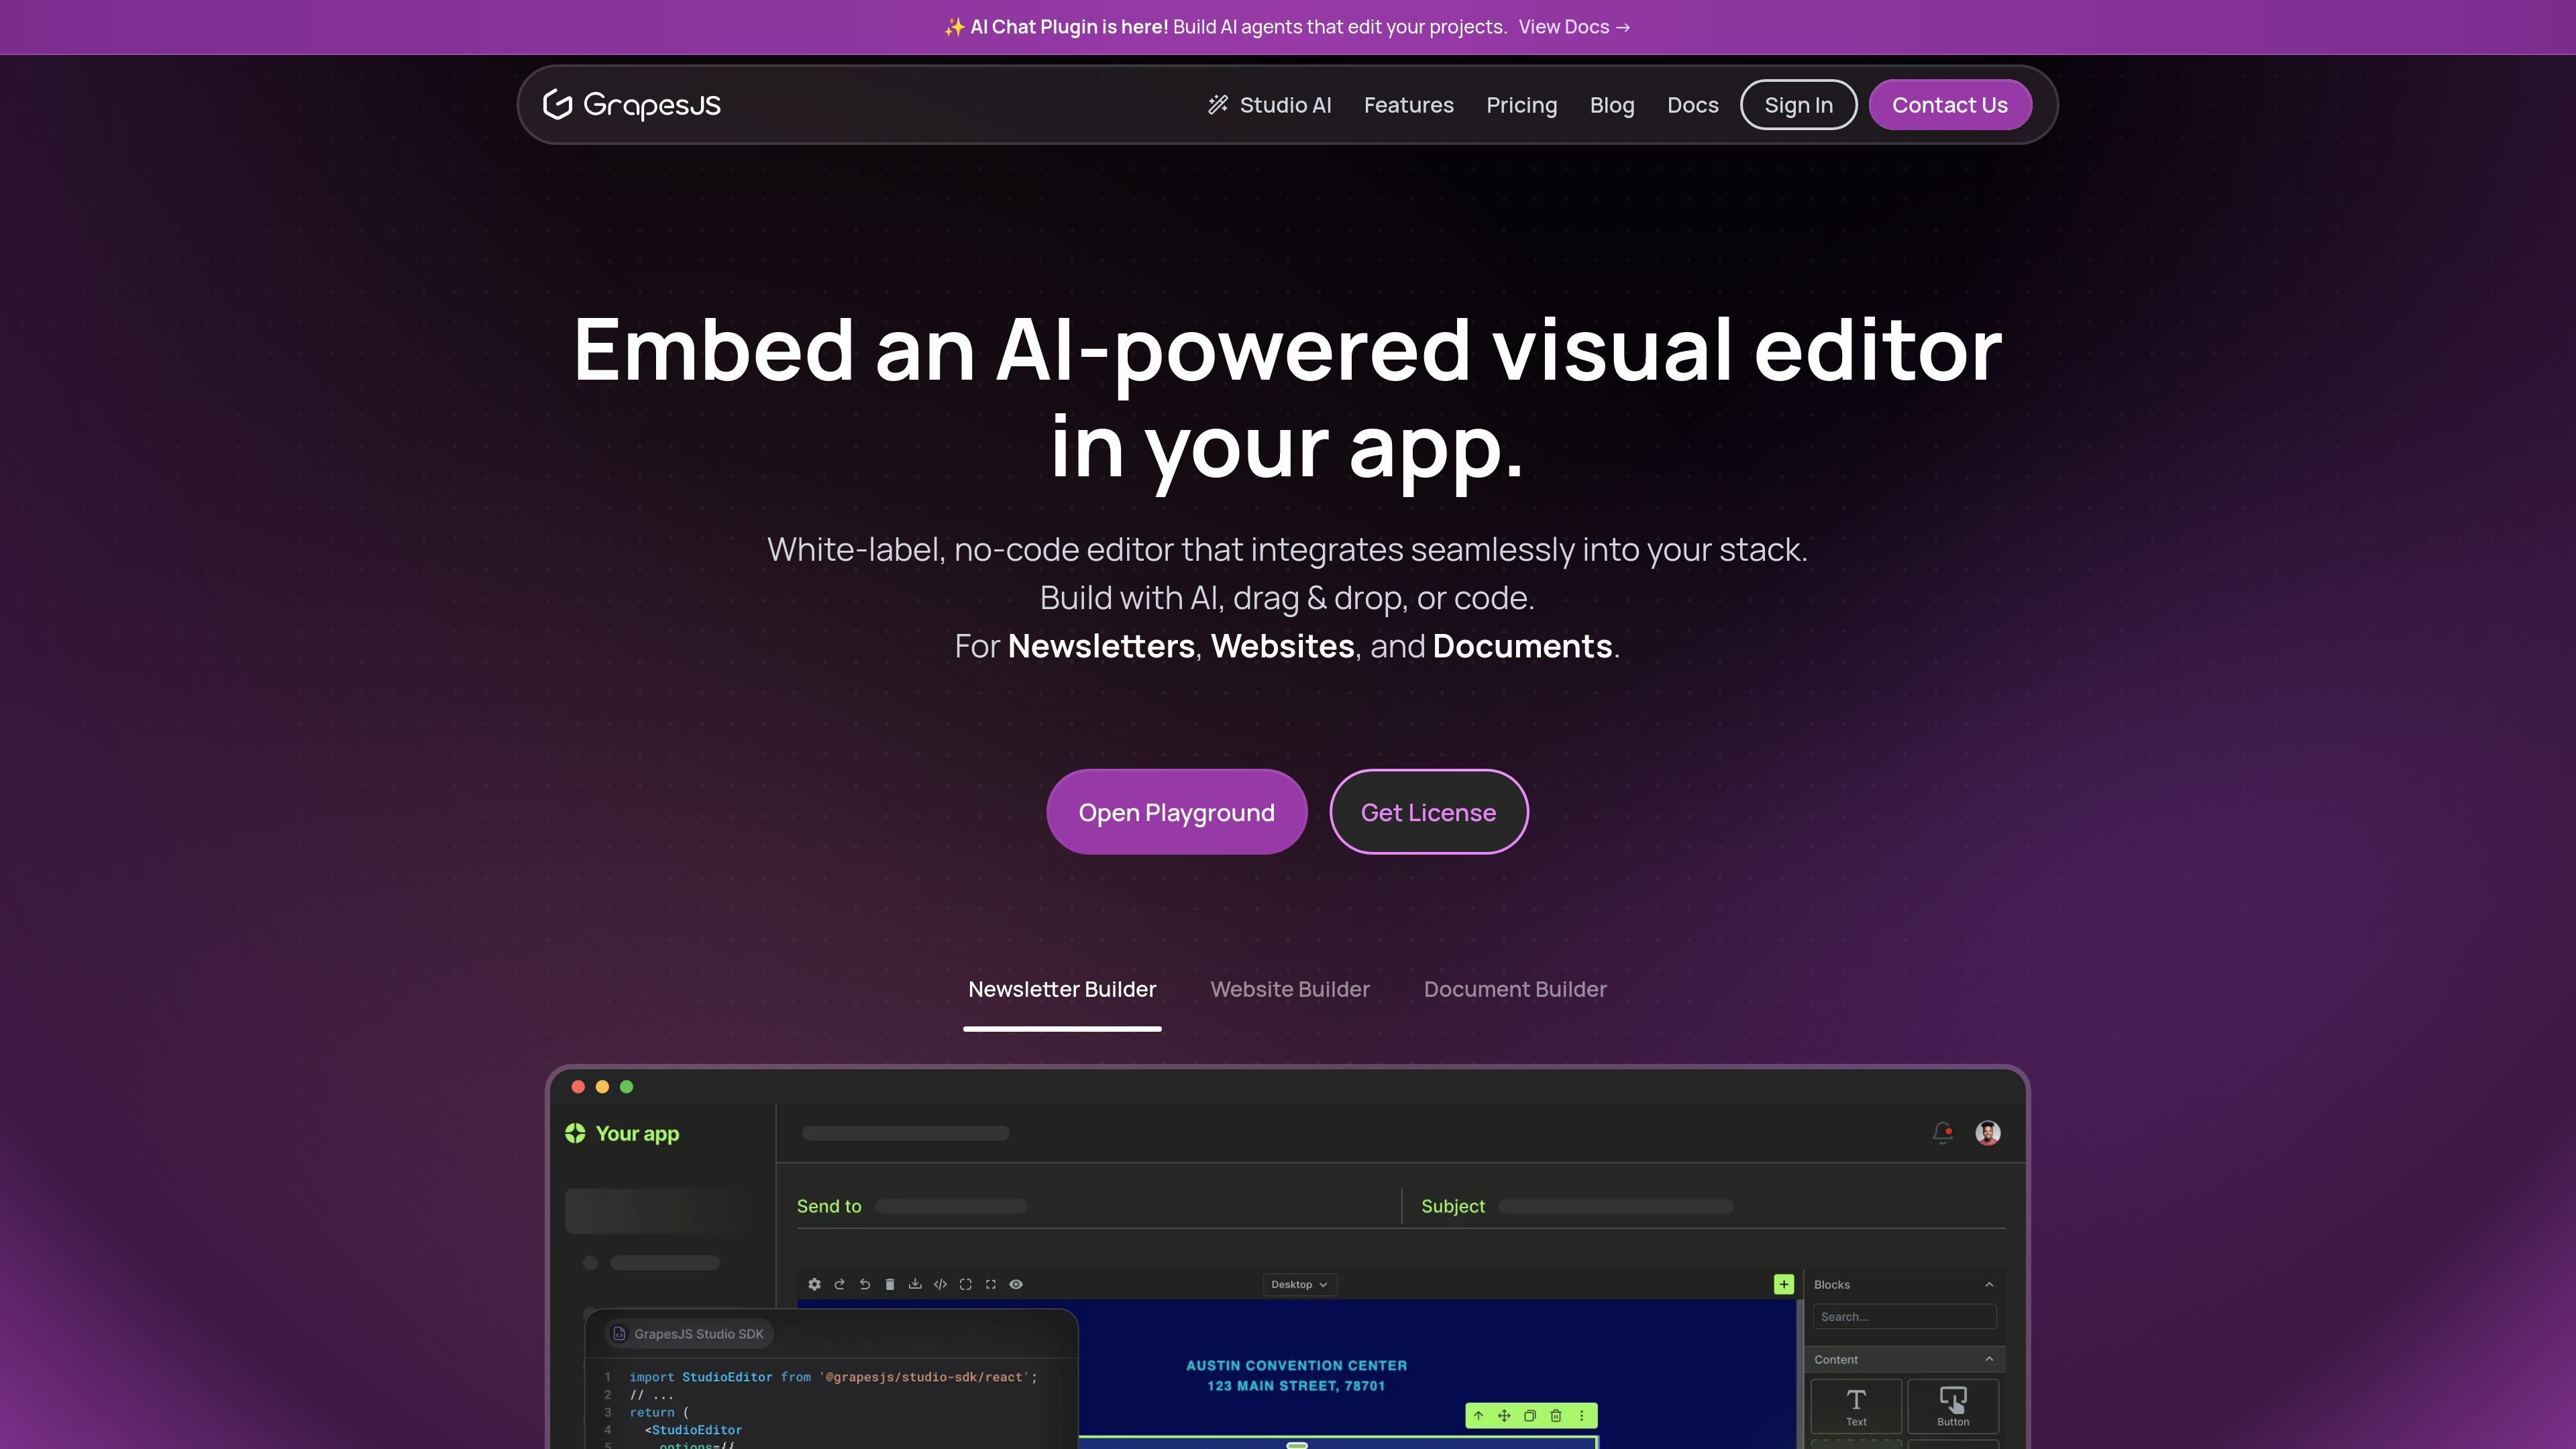Open the three-dot menu on the green toolbar
The width and height of the screenshot is (2576, 1449).
[x=1581, y=1415]
